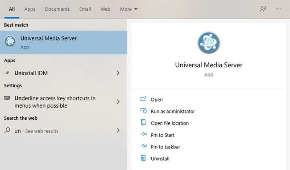Choose Uninstall in the details pane
This screenshot has width=290, height=170.
pos(160,158)
